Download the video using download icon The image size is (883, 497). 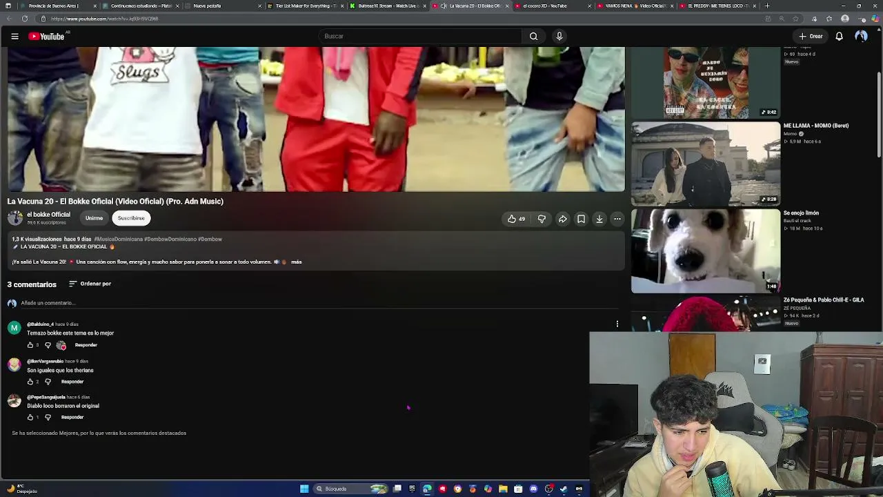click(x=599, y=219)
